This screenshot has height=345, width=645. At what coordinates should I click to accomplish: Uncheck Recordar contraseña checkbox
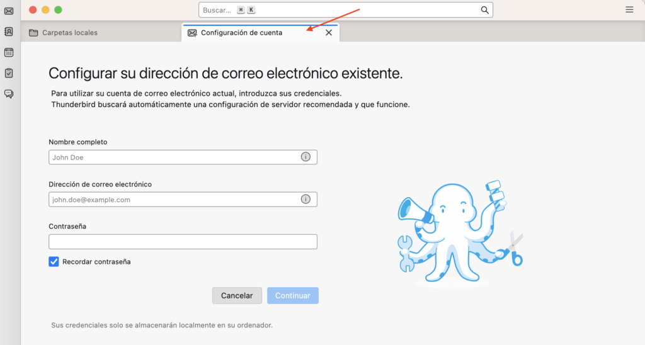click(x=54, y=261)
